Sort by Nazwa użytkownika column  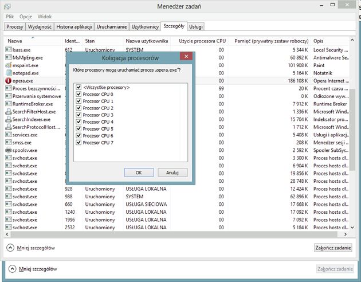pyautogui.click(x=147, y=41)
